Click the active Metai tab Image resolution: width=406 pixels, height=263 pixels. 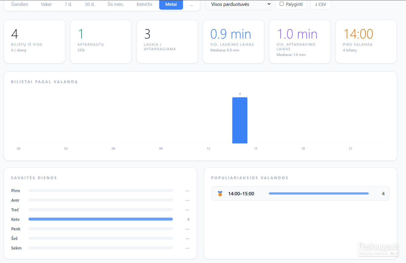click(171, 4)
